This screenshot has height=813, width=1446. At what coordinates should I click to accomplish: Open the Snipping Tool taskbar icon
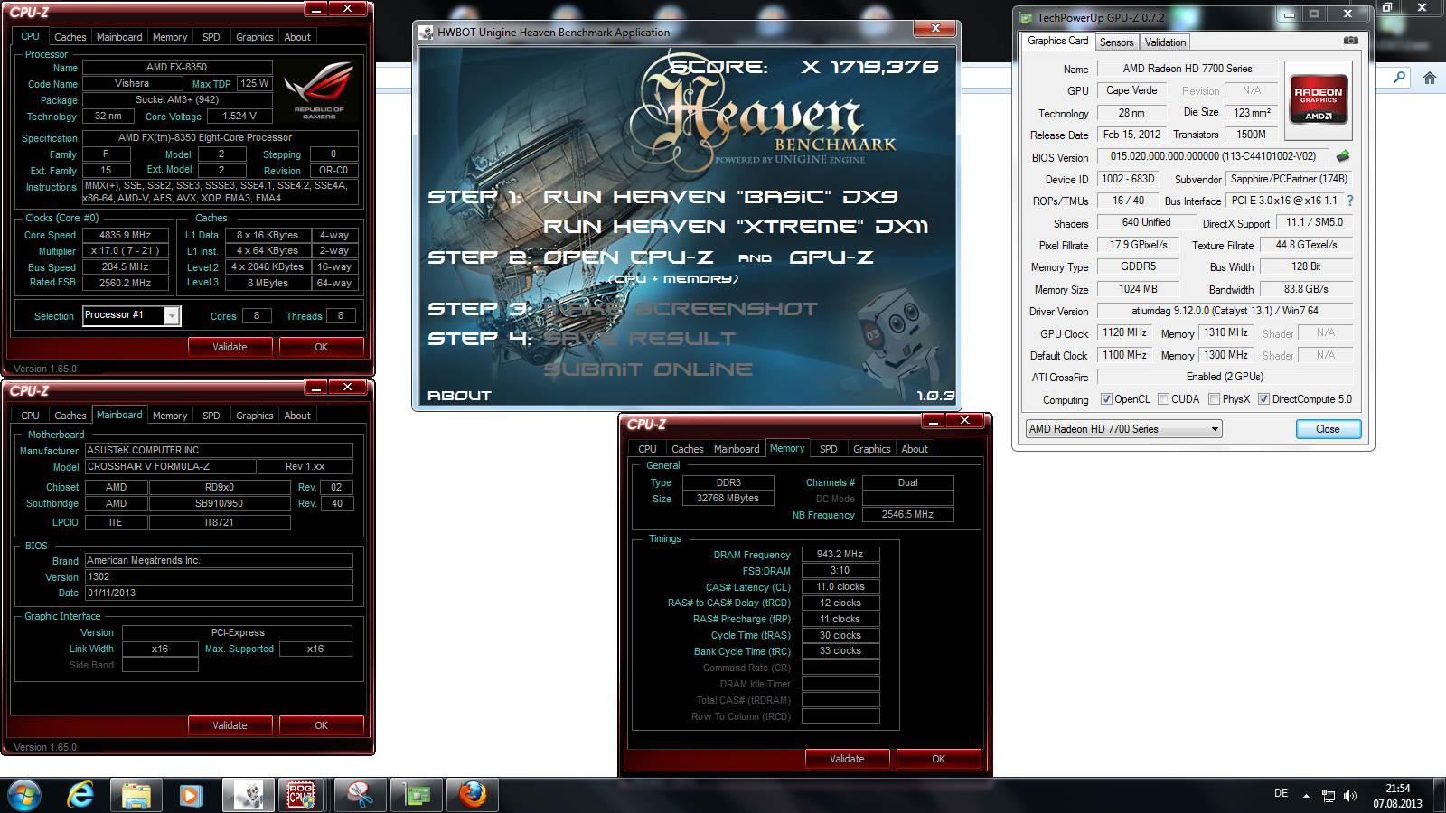(x=360, y=795)
